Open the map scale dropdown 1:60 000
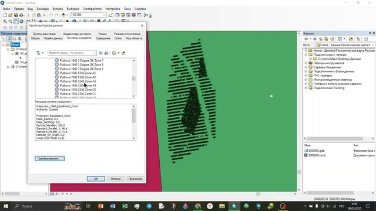Viewport: 376px width, 211px height. coord(105,15)
